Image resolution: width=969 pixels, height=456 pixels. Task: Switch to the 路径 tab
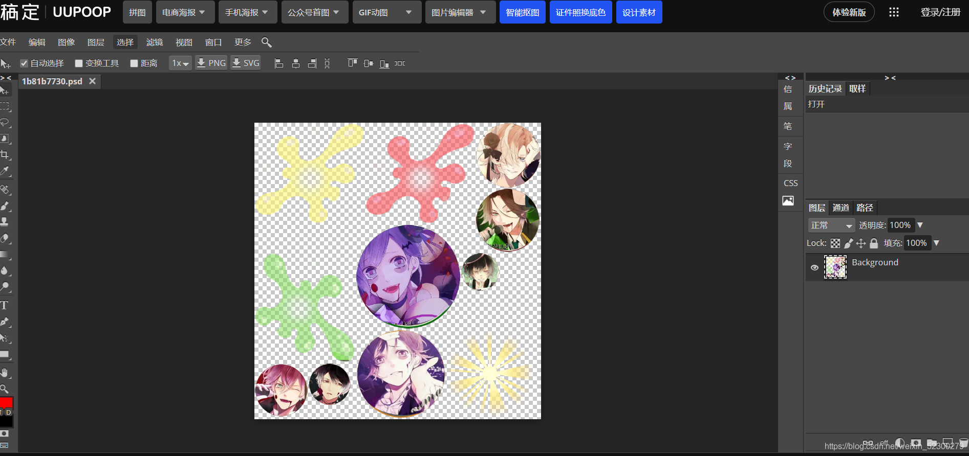865,208
